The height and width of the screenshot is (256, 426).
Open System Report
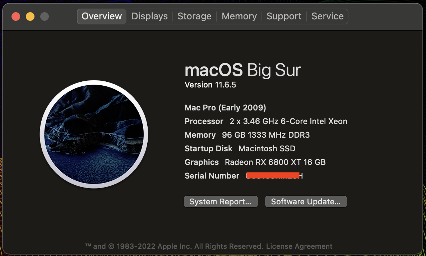tap(221, 202)
